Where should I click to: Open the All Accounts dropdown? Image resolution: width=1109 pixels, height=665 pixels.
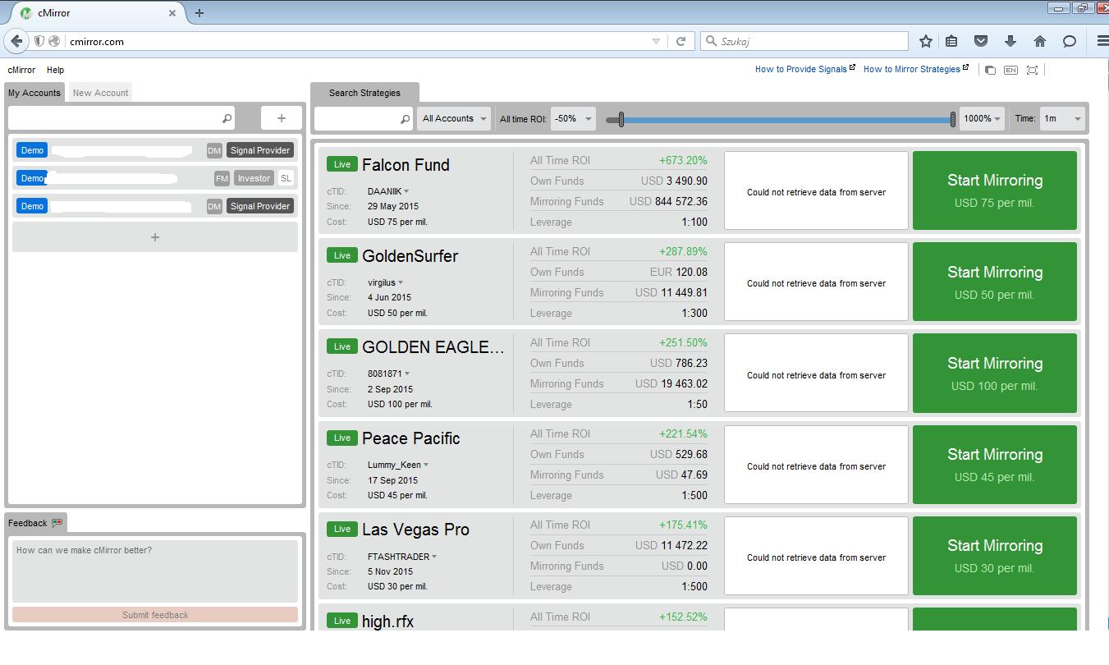pyautogui.click(x=454, y=119)
